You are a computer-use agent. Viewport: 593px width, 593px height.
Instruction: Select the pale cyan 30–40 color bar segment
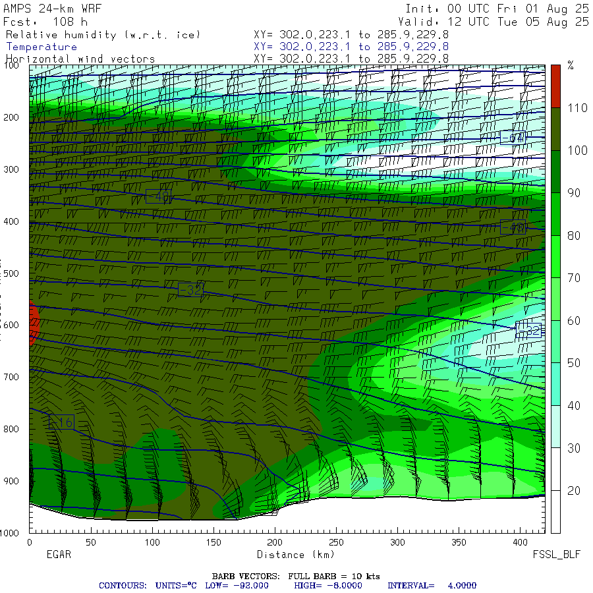[555, 427]
